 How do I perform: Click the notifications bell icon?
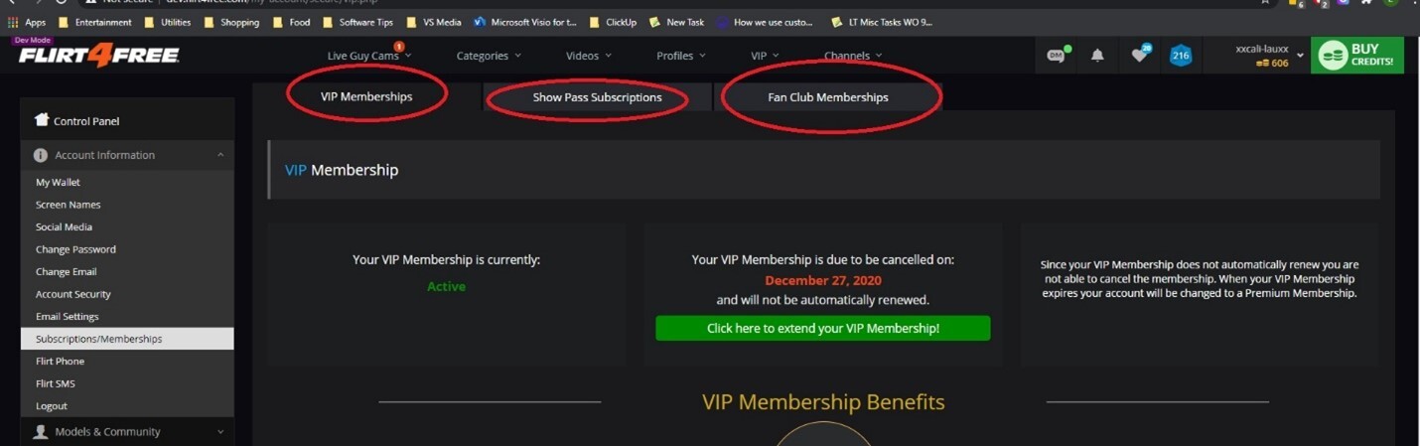1097,56
